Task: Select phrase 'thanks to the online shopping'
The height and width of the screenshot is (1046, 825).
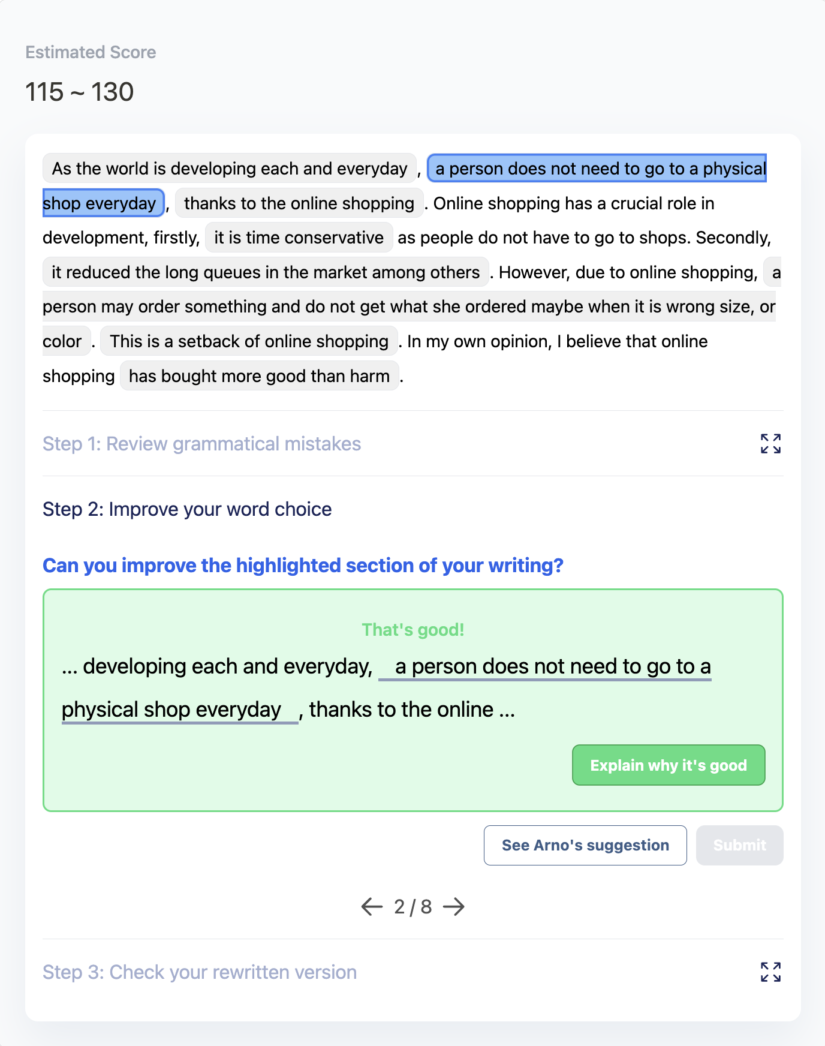Action: [299, 203]
